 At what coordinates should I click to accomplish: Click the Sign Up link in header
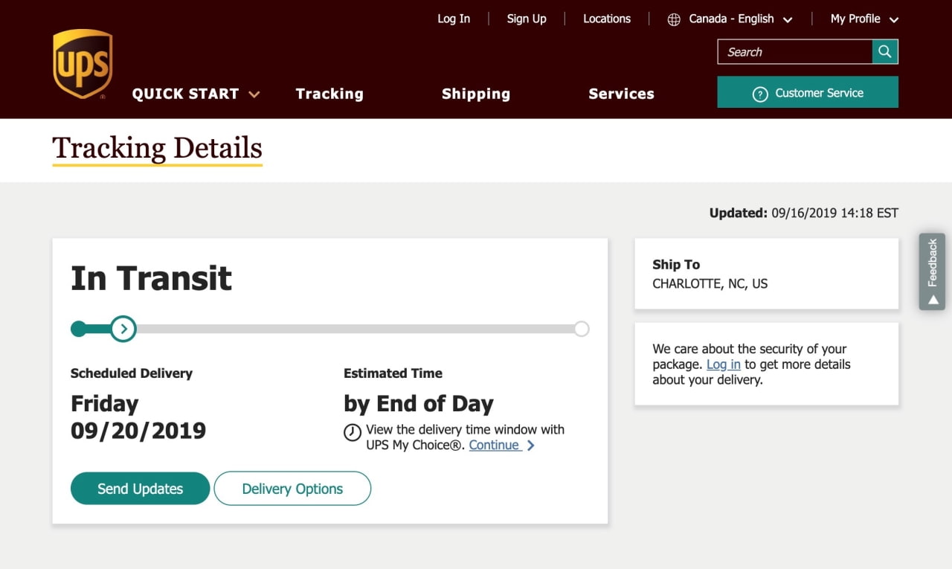[x=527, y=19]
